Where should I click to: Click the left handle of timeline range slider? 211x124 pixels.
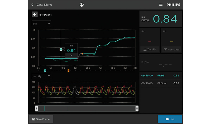click(37, 108)
